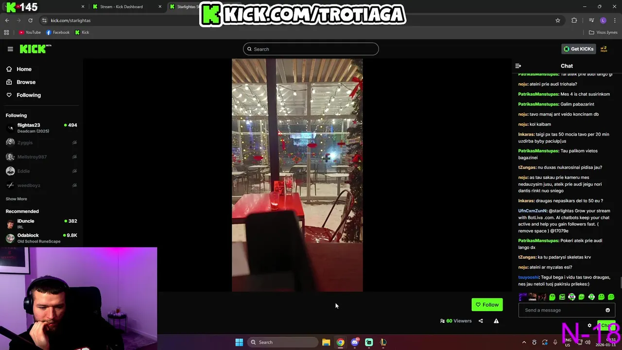This screenshot has height=350, width=622.
Task: Click username UfnCxmZunN in chat
Action: click(533, 211)
